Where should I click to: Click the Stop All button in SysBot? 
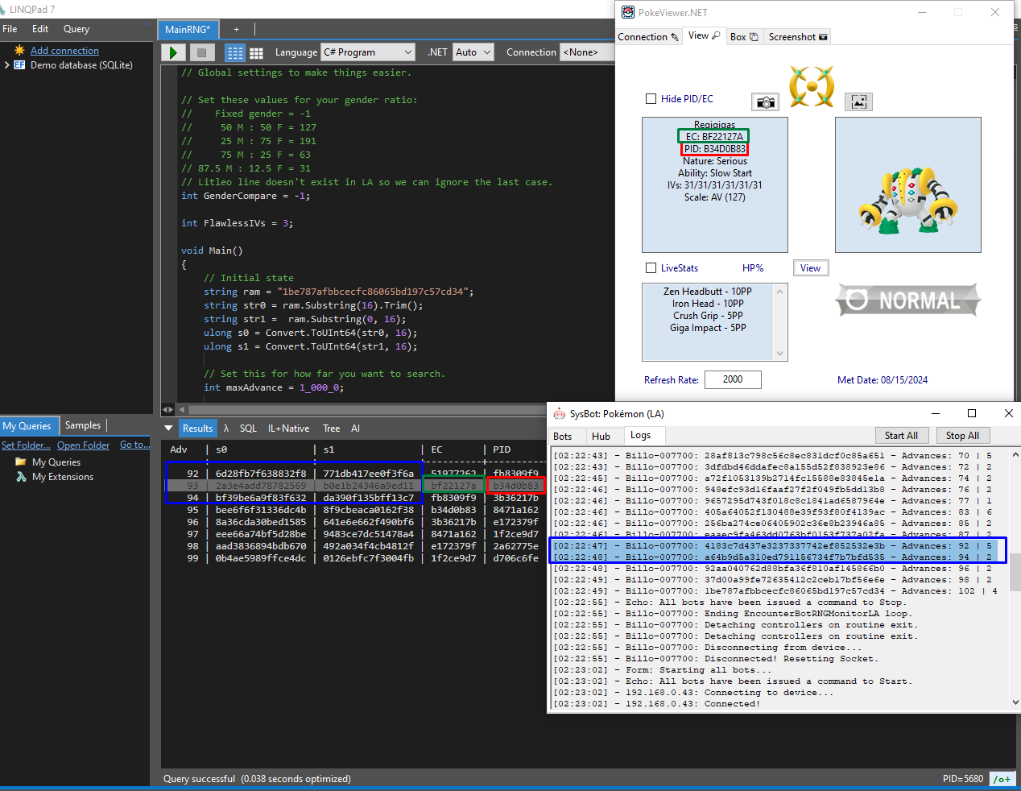(962, 436)
